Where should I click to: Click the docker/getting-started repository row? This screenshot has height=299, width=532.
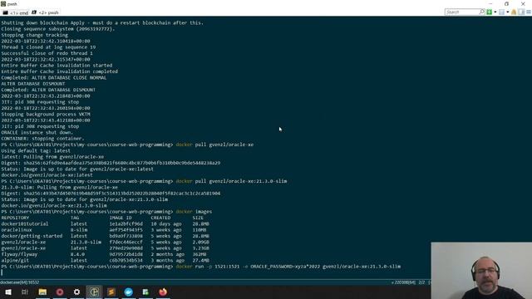pyautogui.click(x=106, y=236)
